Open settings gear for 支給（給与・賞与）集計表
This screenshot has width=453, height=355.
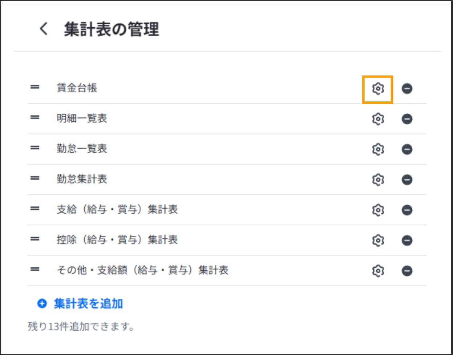[378, 210]
